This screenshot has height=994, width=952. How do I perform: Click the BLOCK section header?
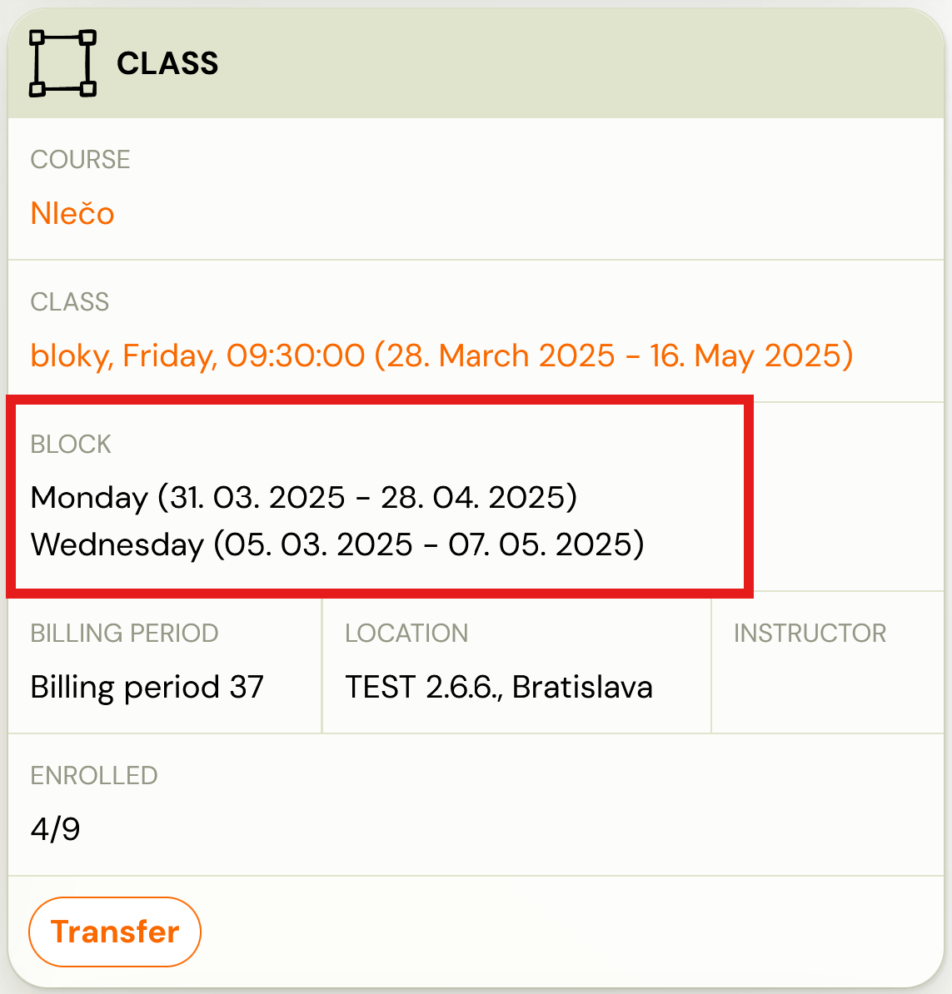coord(71,445)
